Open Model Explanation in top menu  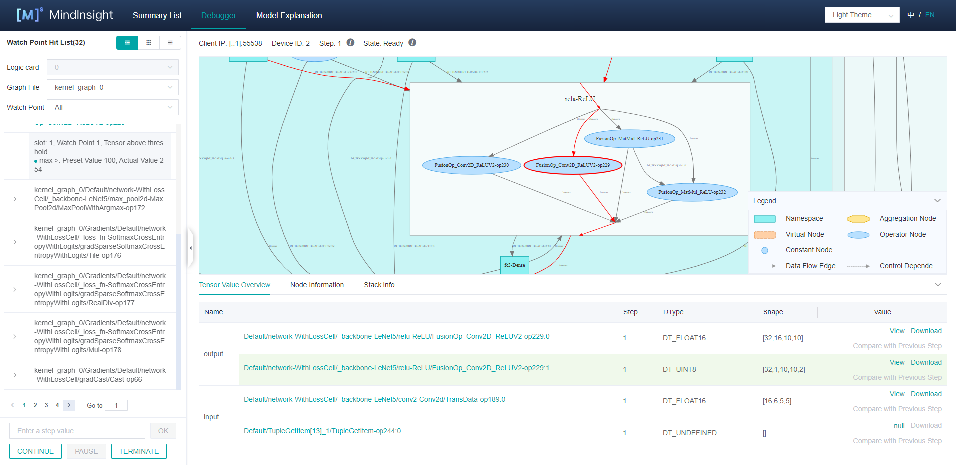[289, 15]
